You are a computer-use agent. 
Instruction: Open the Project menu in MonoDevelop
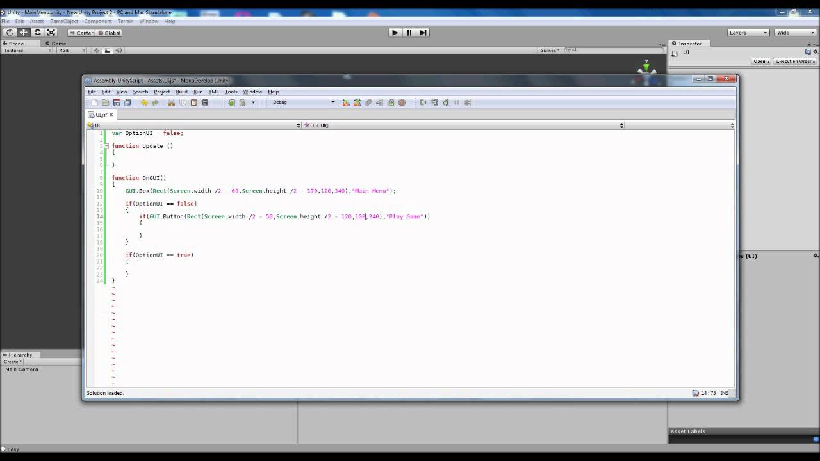pyautogui.click(x=161, y=92)
